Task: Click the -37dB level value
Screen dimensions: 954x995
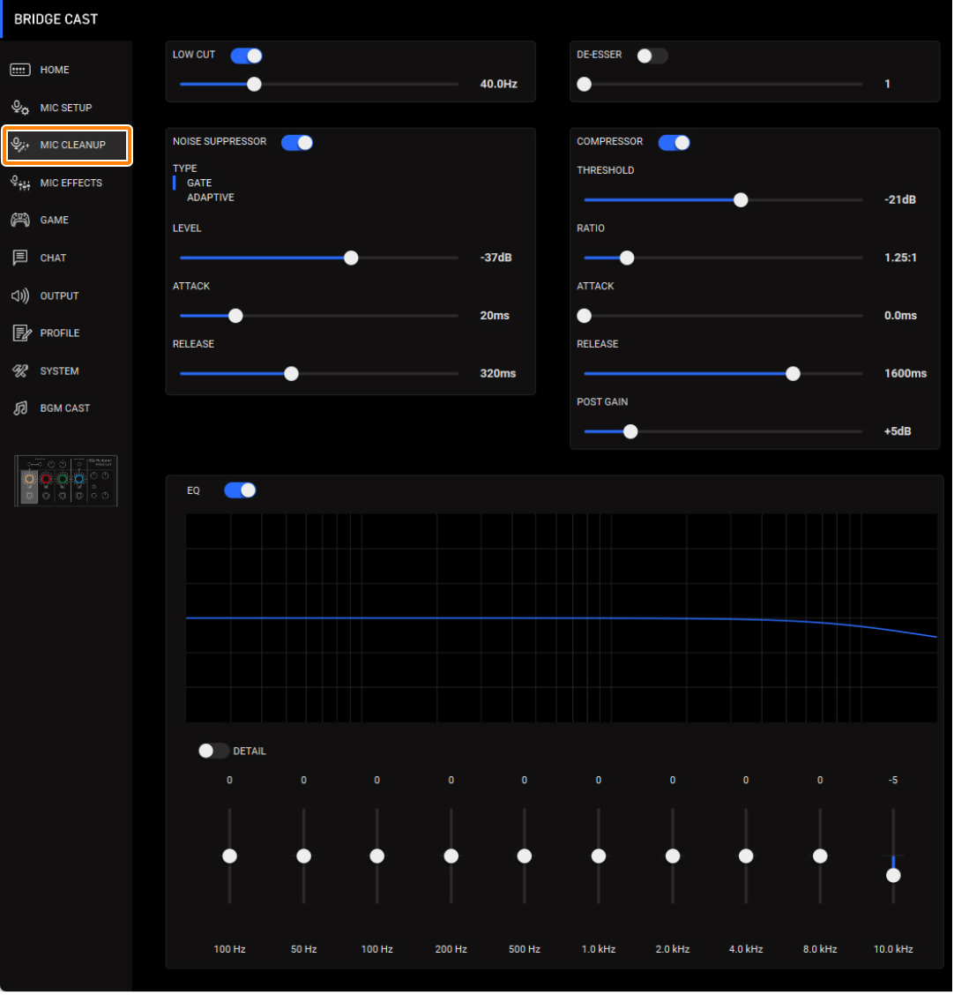Action: pyautogui.click(x=496, y=258)
